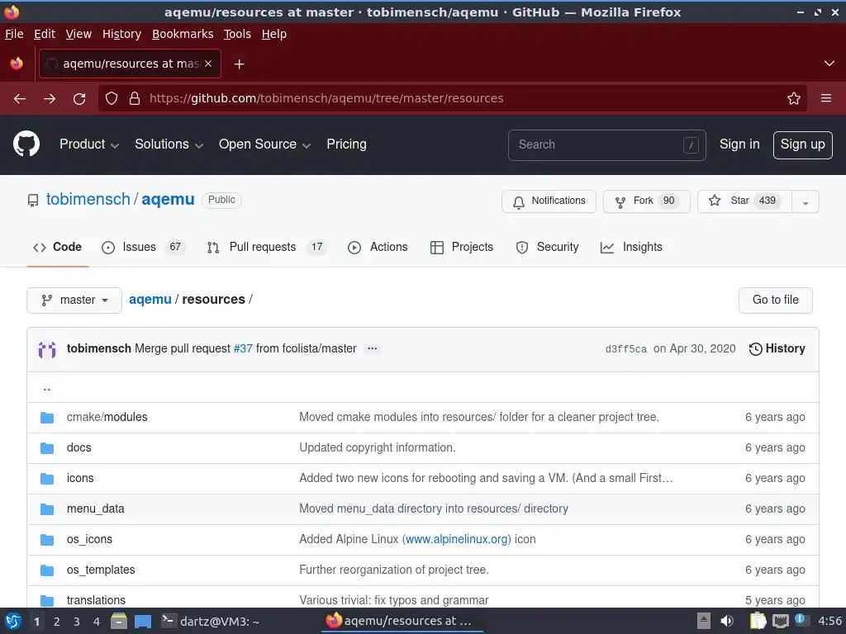Open the dartz@VM3 terminal taskbar item
This screenshot has width=846, height=634.
[x=211, y=621]
